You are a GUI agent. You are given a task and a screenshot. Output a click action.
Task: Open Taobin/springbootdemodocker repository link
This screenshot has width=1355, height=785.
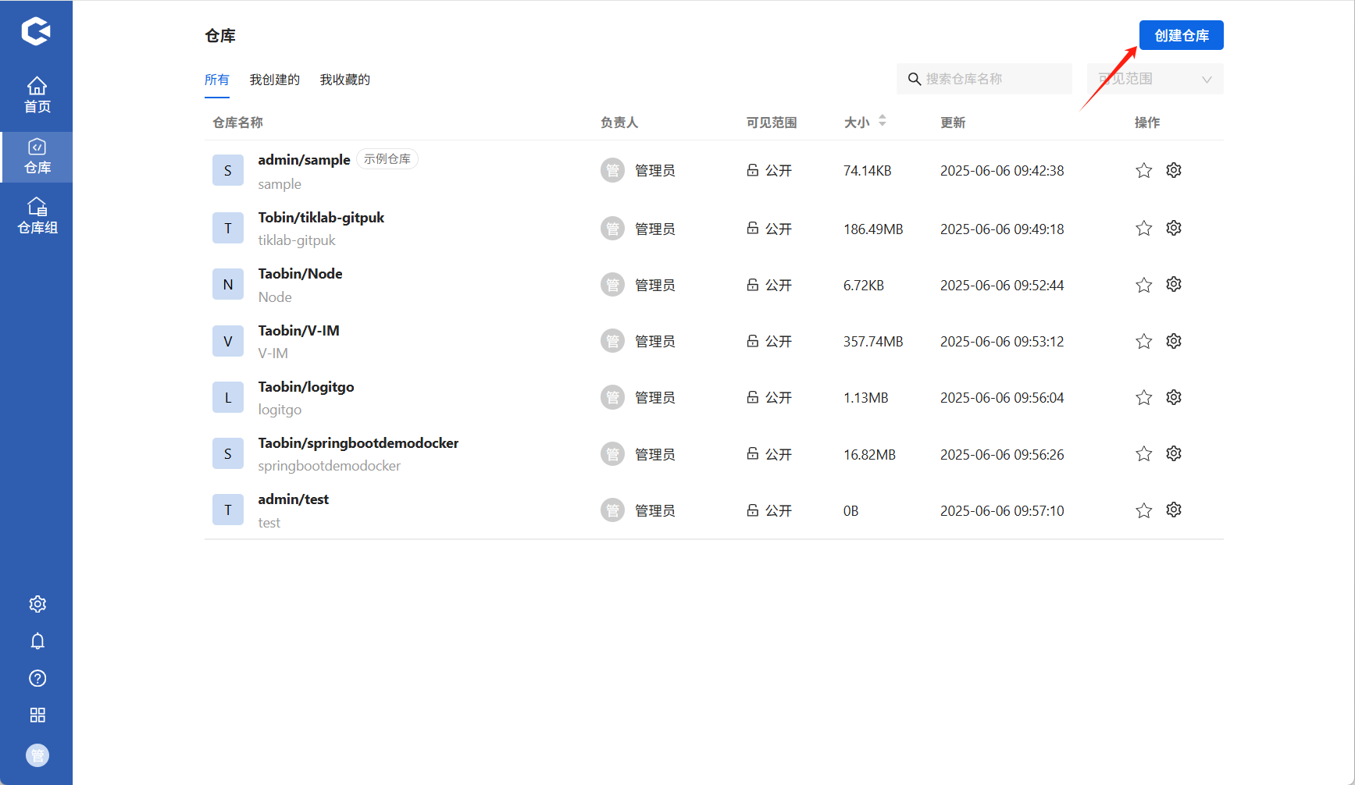click(x=358, y=443)
